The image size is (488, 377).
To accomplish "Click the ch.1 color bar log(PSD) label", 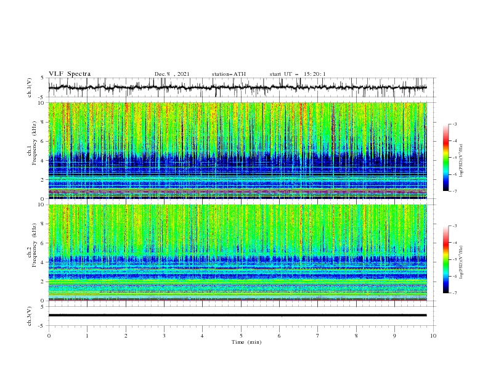I will click(x=462, y=161).
